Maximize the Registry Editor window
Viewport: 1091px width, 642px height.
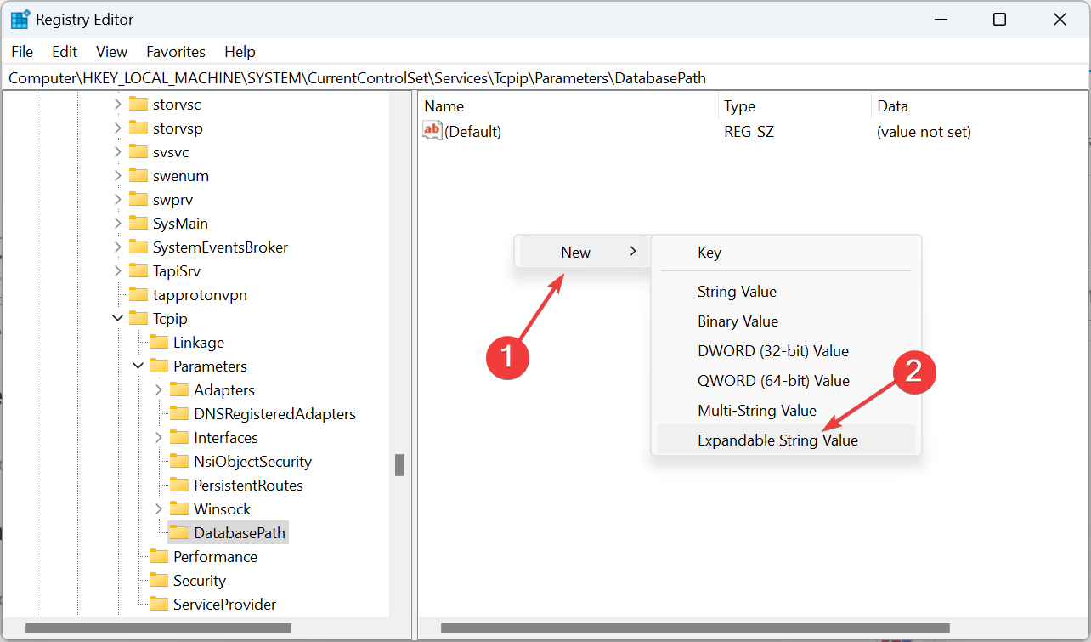[x=1000, y=19]
